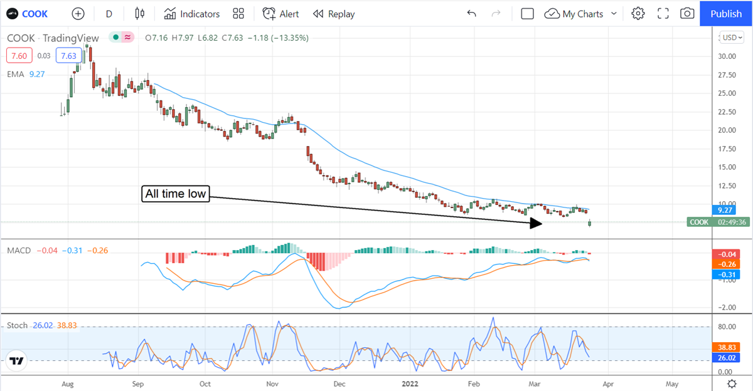Create an Alert

(x=281, y=14)
